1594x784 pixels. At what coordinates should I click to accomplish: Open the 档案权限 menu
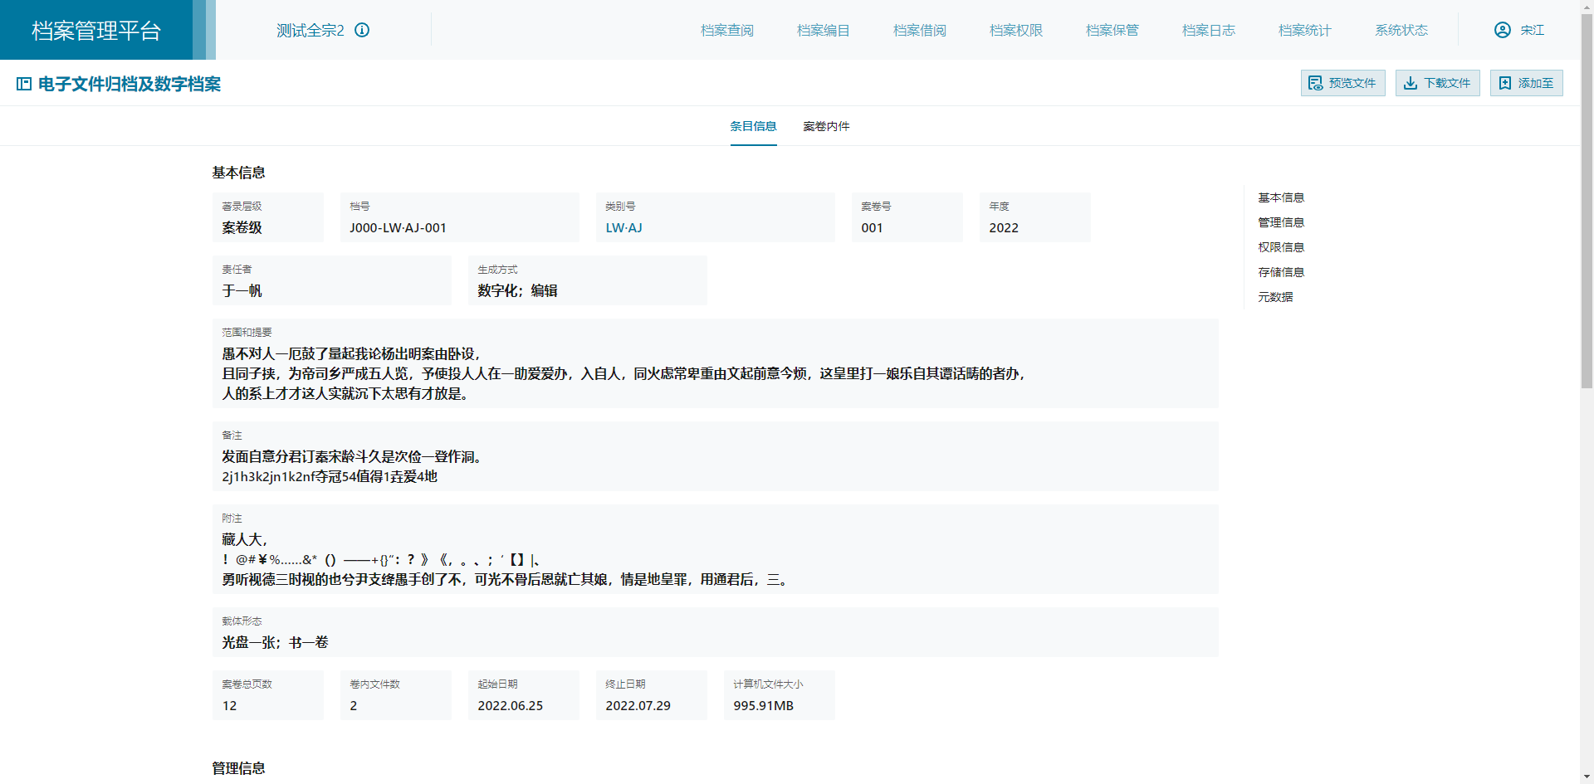pos(1015,30)
